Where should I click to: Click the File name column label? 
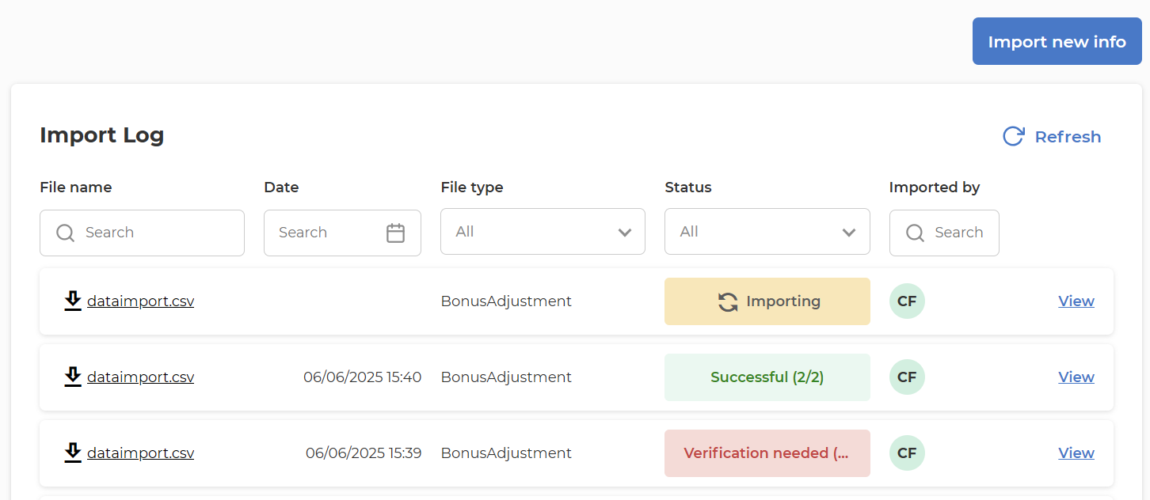tap(76, 187)
